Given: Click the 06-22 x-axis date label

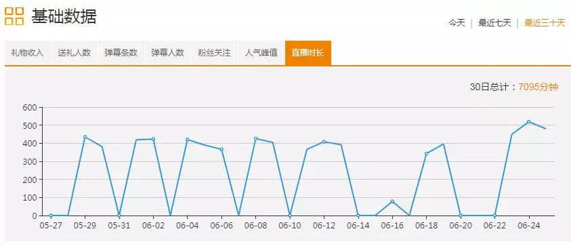Looking at the screenshot, I should (494, 226).
